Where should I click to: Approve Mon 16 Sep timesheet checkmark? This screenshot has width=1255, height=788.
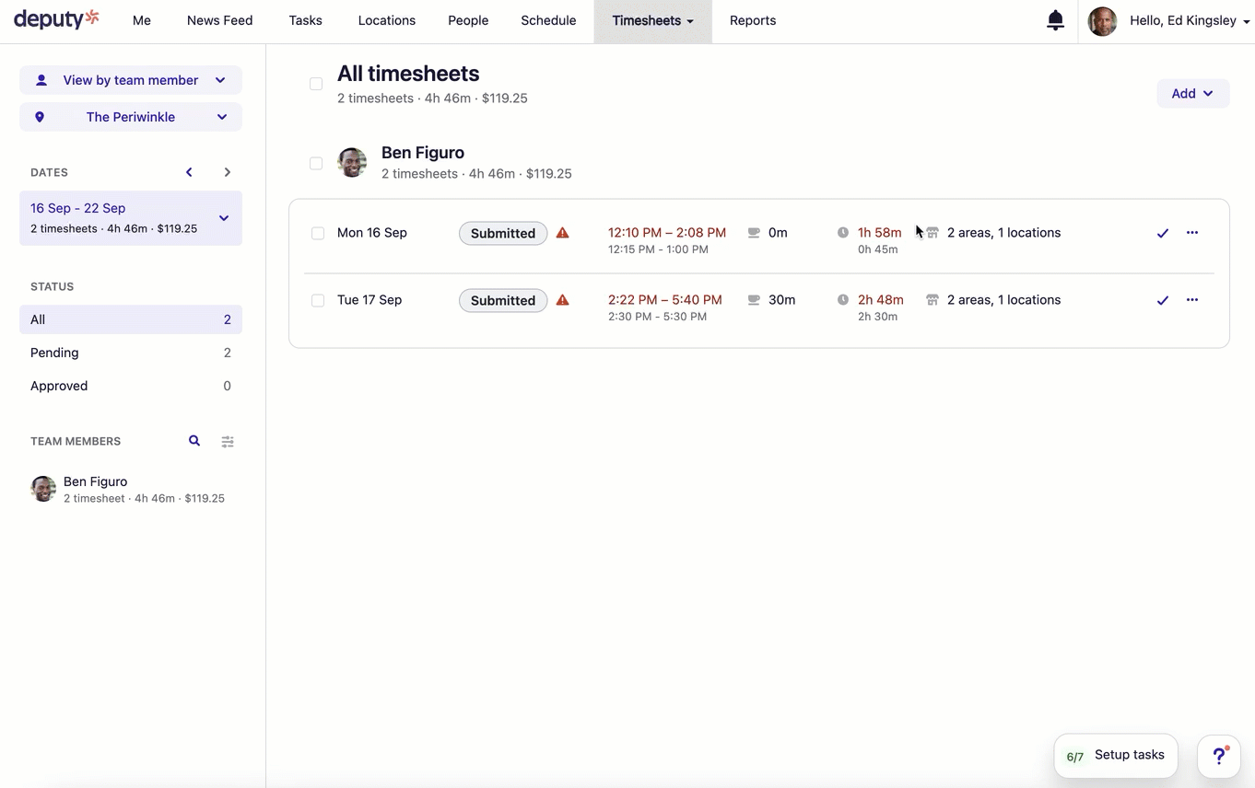click(x=1163, y=233)
